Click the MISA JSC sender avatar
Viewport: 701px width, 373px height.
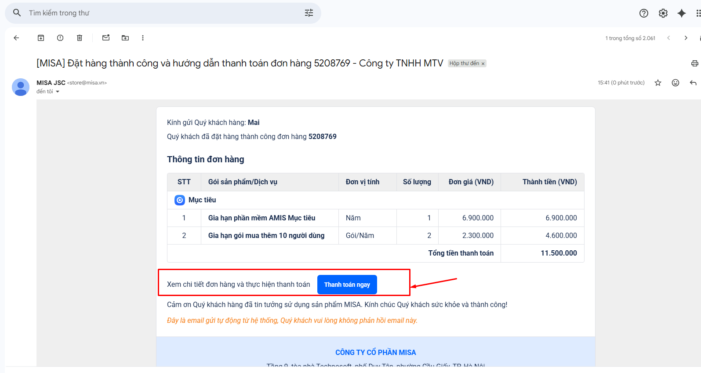(21, 87)
